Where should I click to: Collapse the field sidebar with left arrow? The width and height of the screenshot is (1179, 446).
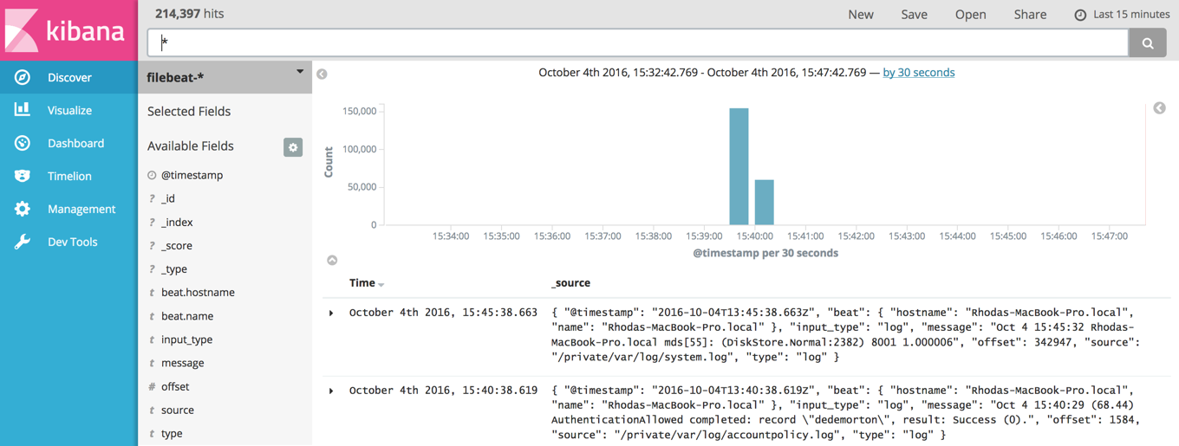322,74
